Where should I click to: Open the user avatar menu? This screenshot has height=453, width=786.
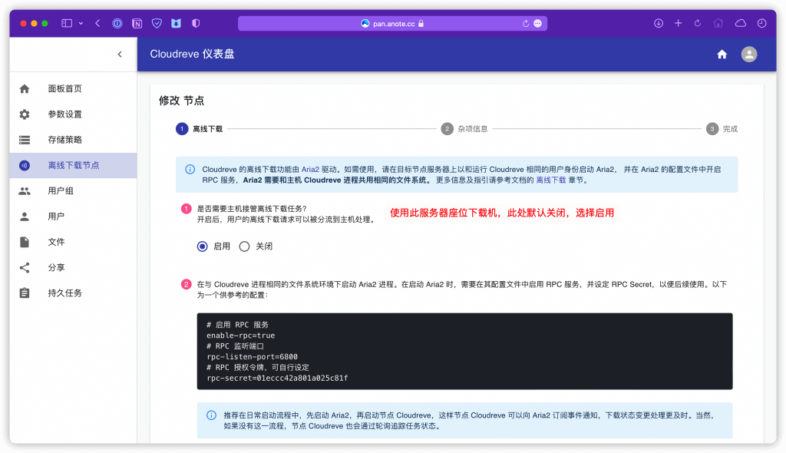(748, 55)
